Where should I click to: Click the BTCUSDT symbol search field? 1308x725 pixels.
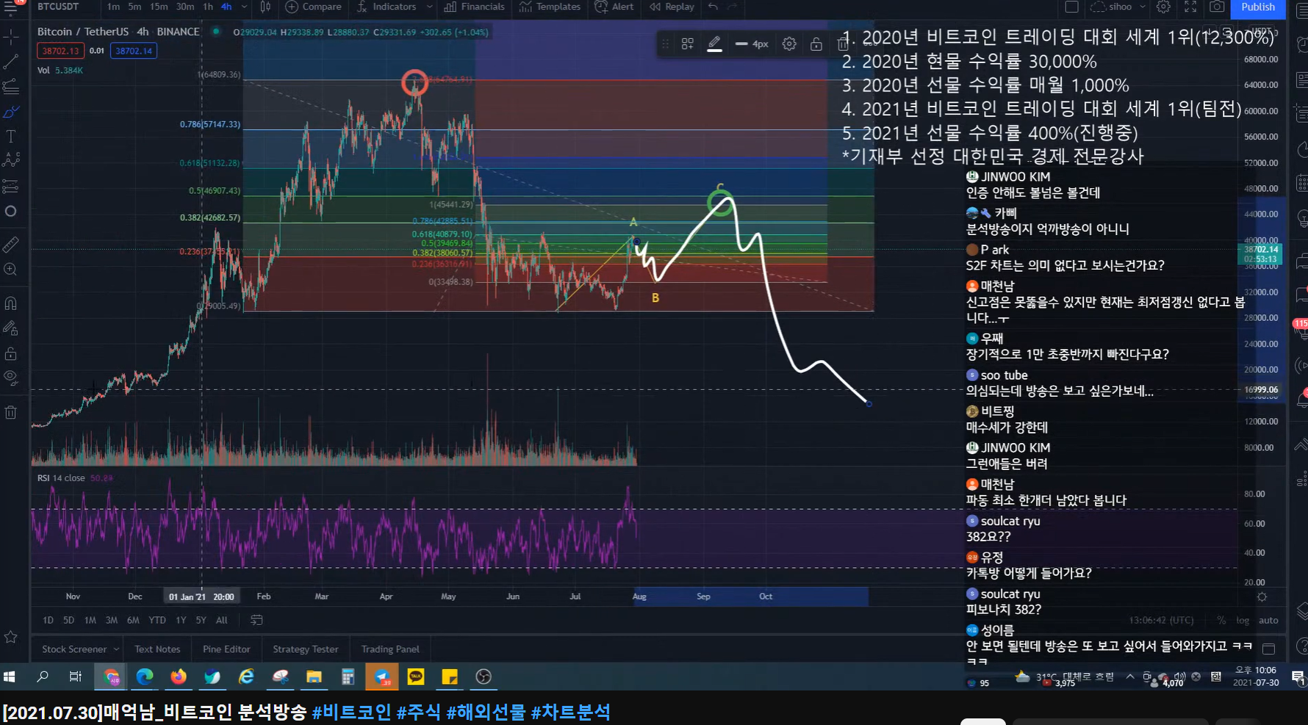coord(59,7)
